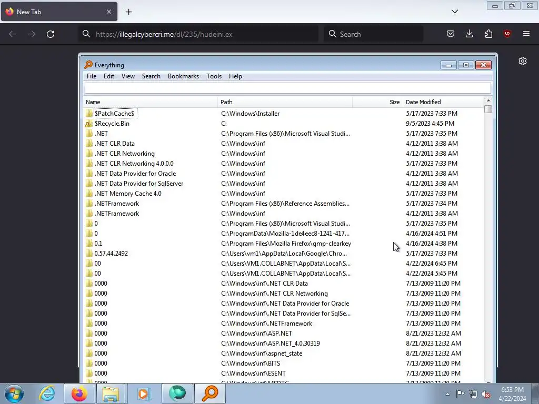Viewport: 539px width, 404px height.
Task: Click the Everything search taskbar icon
Action: [x=210, y=393]
